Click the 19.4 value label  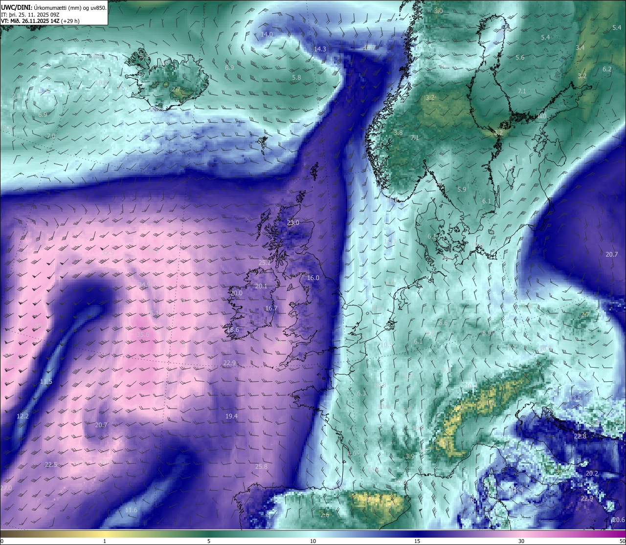[x=231, y=416]
